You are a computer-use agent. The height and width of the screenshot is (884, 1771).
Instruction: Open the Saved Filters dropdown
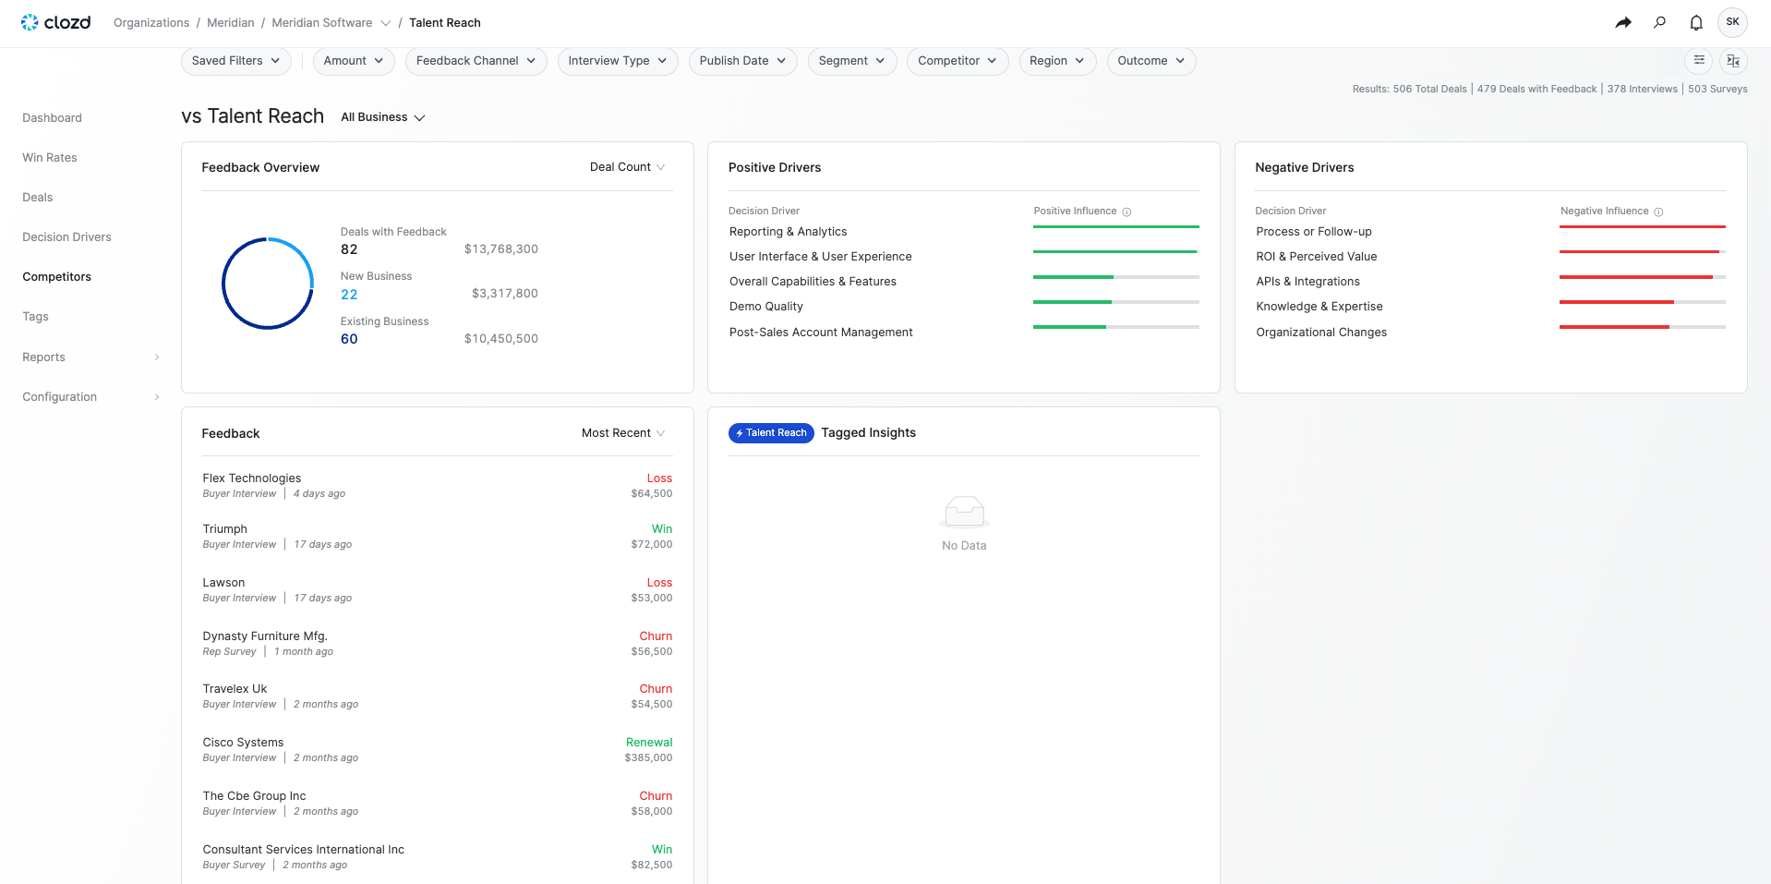click(x=236, y=61)
